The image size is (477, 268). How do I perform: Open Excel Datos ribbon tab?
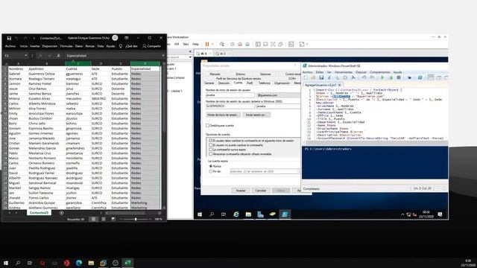[x=79, y=46]
